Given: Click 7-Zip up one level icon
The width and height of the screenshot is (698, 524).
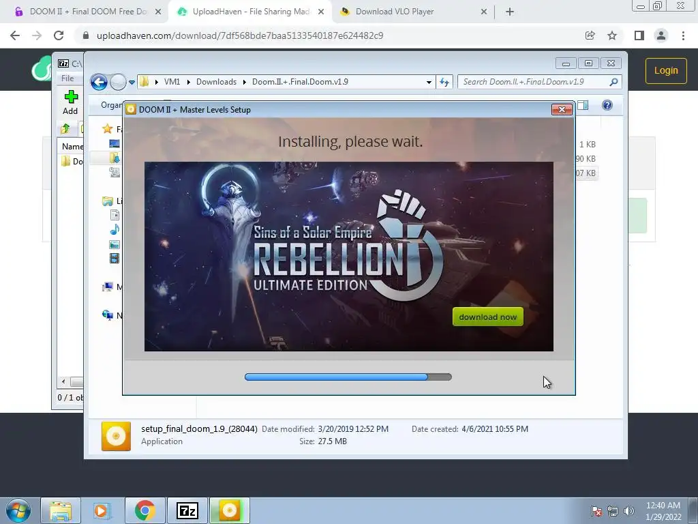Looking at the screenshot, I should pos(65,129).
